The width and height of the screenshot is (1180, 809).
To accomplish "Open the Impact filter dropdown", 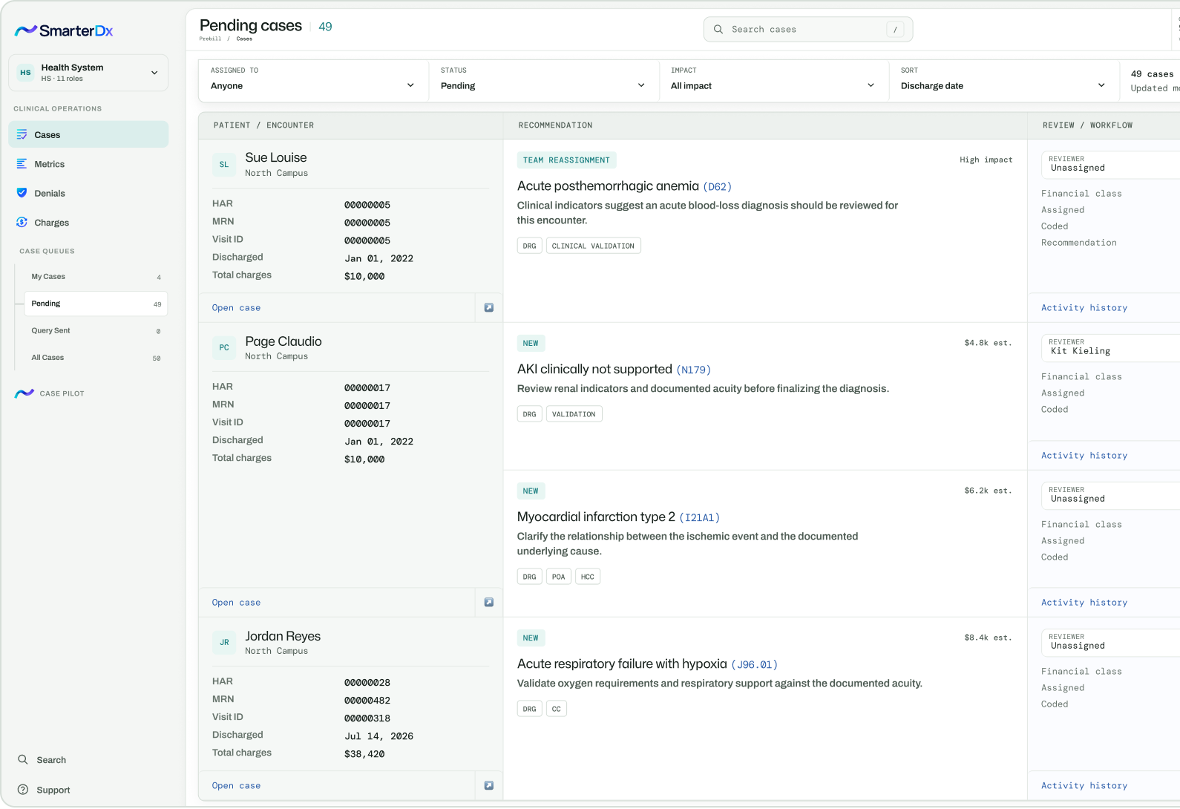I will 774,80.
